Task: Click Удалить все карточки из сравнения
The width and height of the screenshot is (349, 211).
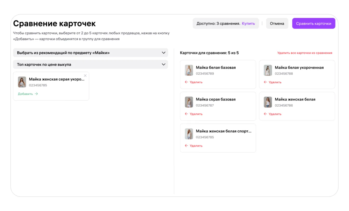Action: click(x=305, y=53)
